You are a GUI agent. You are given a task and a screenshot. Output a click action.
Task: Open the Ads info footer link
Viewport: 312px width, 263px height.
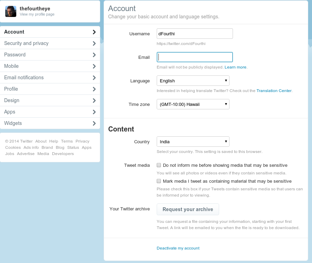(x=31, y=147)
